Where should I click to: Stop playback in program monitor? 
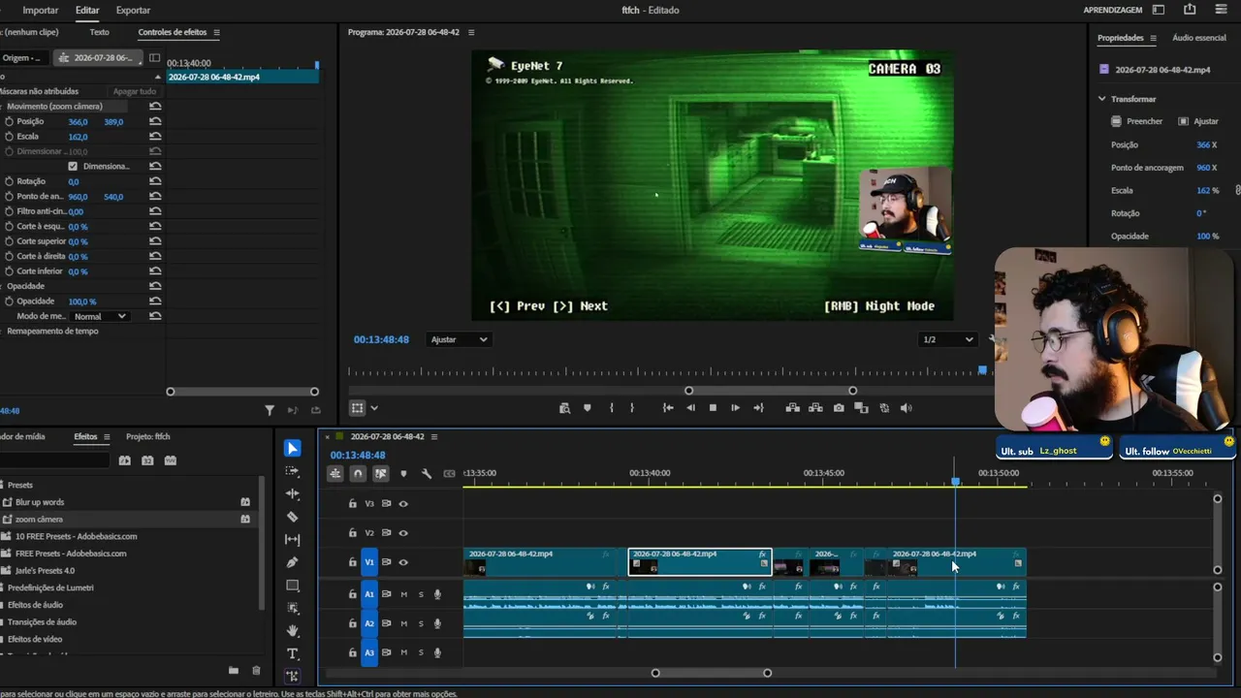[713, 408]
